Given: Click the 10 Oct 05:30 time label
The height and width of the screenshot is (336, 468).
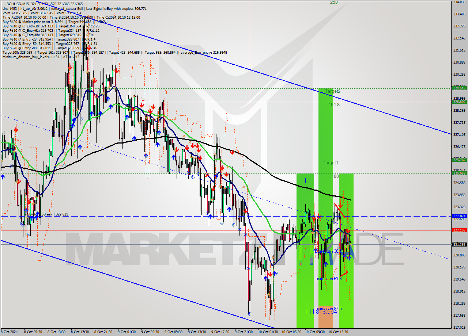Looking at the screenshot, I should click(291, 332).
